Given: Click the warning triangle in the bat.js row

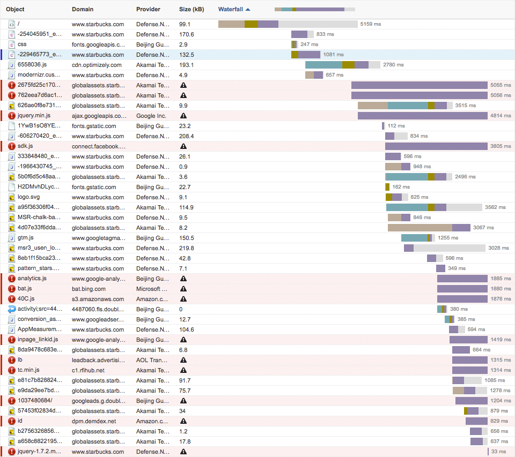Looking at the screenshot, I should pyautogui.click(x=183, y=289).
